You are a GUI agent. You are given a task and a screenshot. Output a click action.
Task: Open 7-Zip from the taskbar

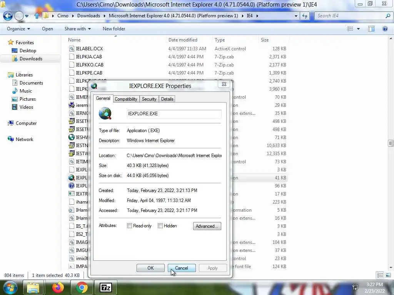106,287
